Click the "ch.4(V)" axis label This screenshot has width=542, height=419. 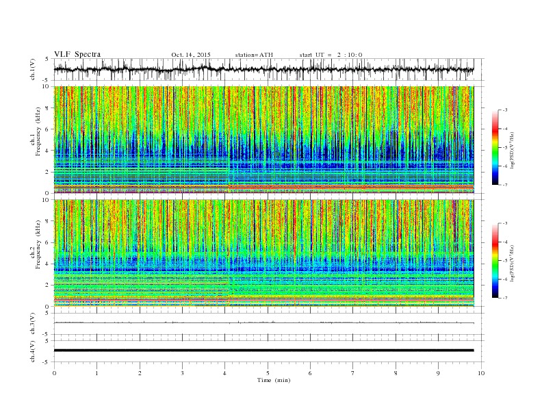click(x=33, y=351)
